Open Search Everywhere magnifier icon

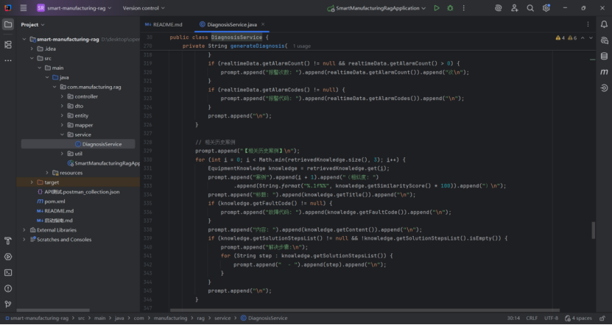click(530, 8)
